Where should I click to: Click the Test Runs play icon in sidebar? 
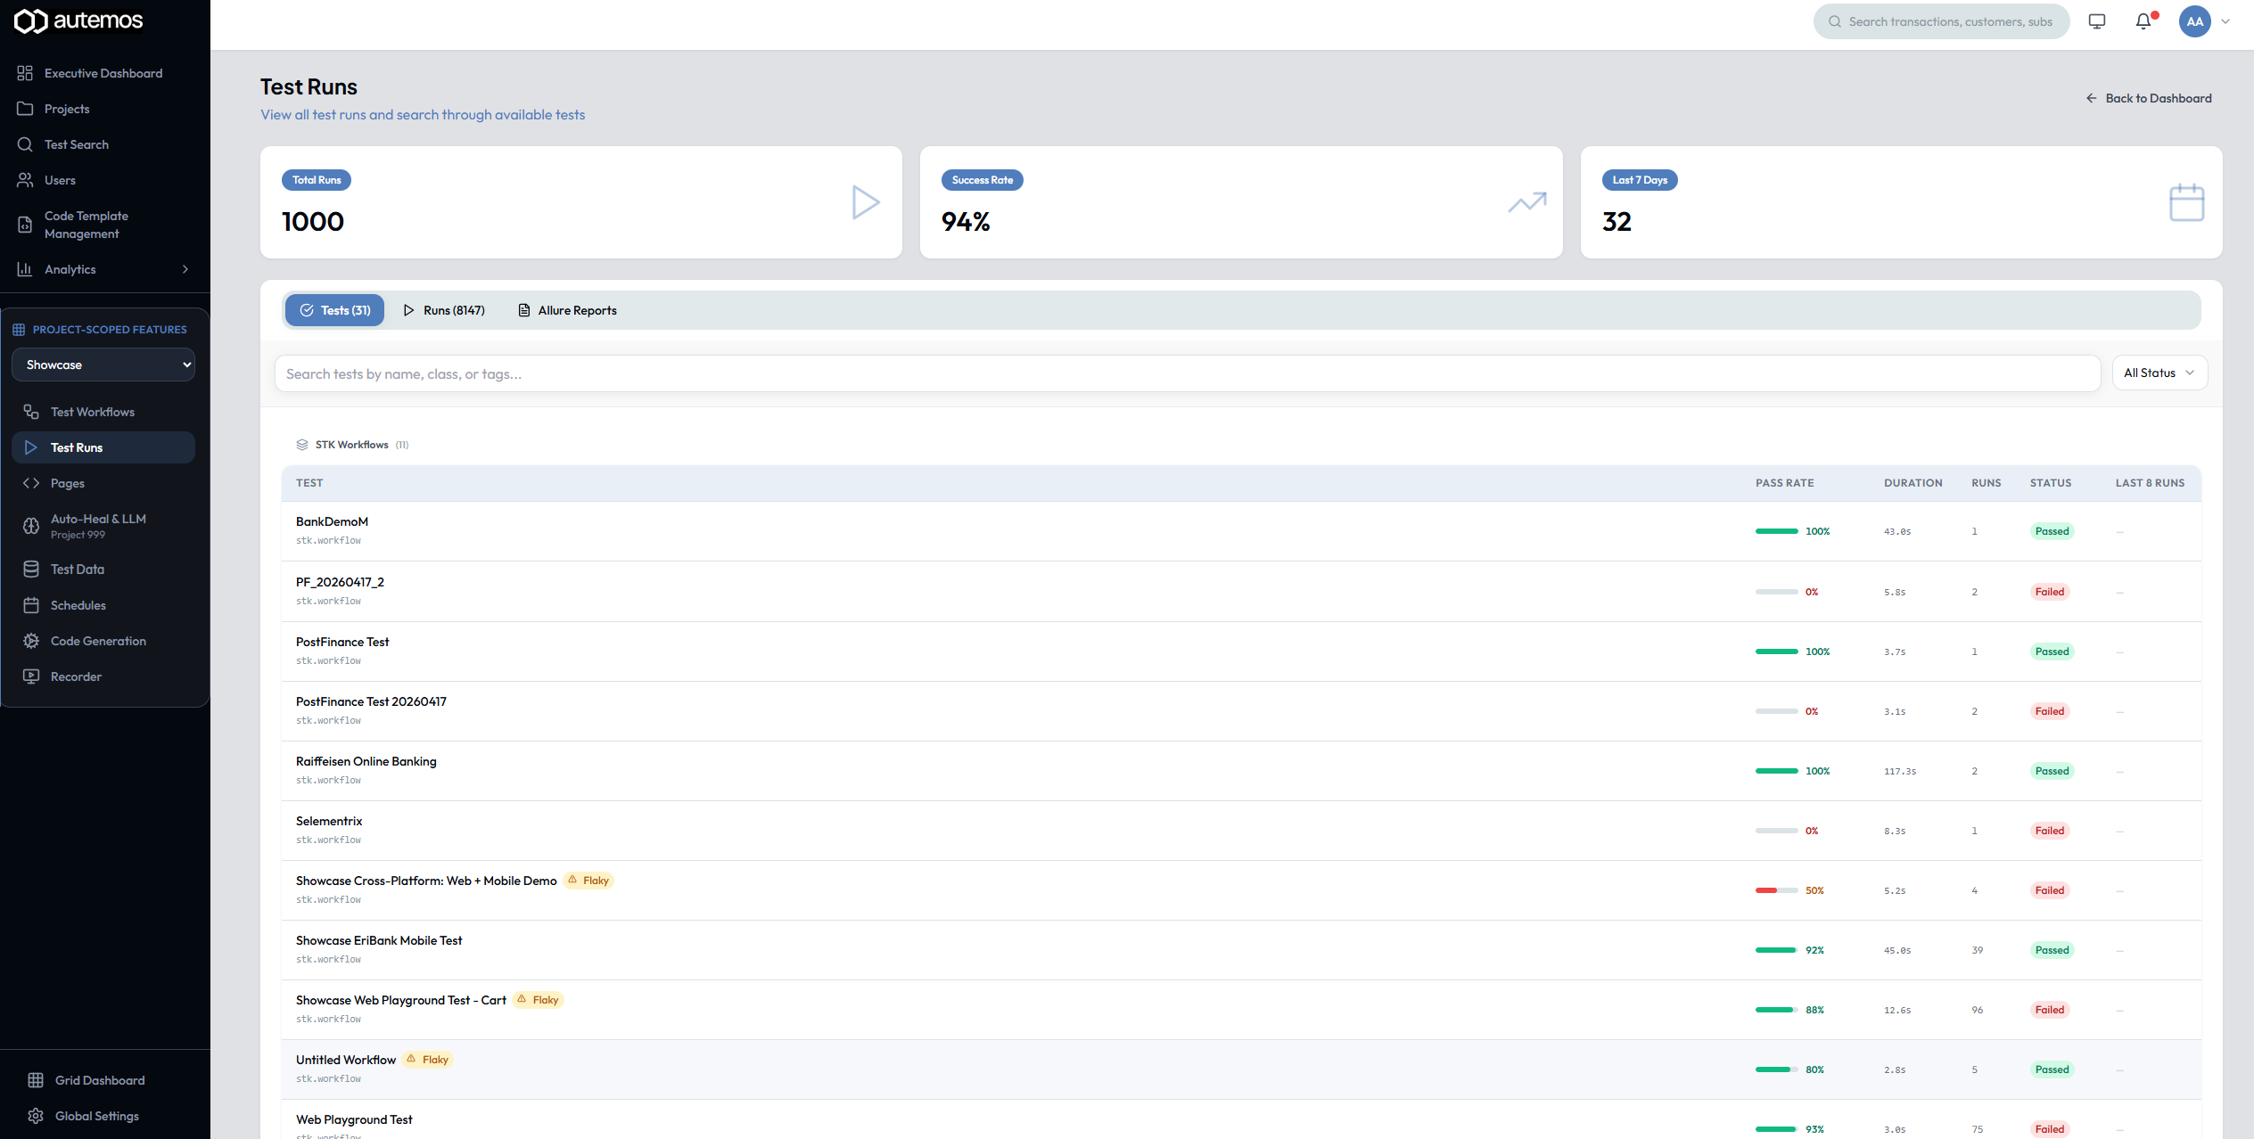(31, 447)
